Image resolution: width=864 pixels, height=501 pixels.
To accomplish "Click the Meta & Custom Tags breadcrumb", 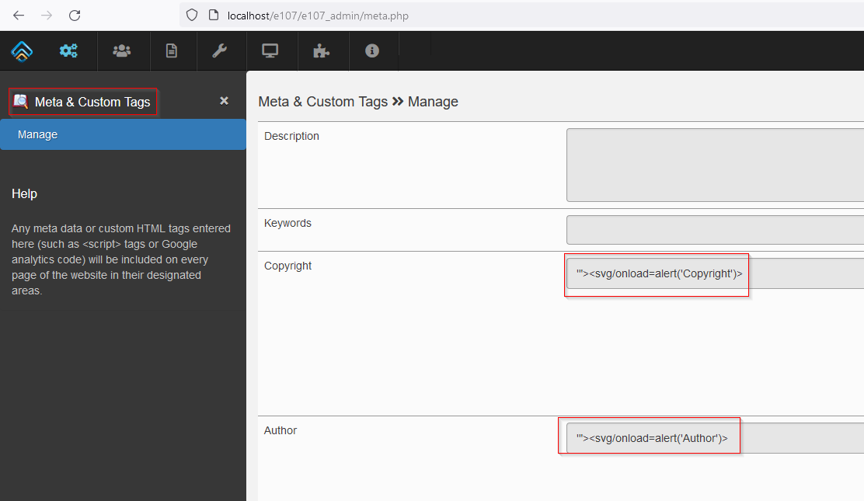I will [322, 101].
